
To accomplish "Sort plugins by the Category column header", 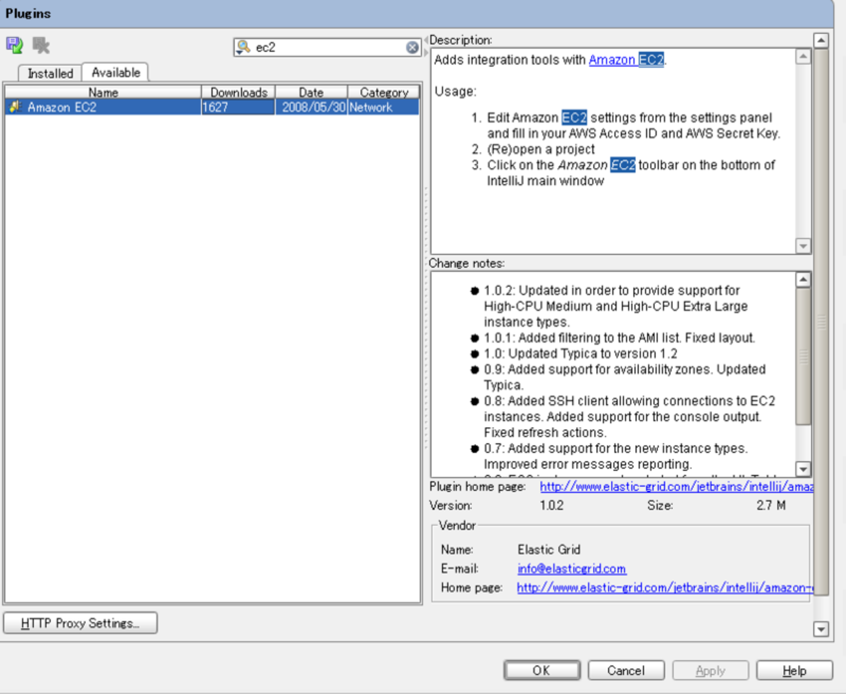I will [x=384, y=92].
